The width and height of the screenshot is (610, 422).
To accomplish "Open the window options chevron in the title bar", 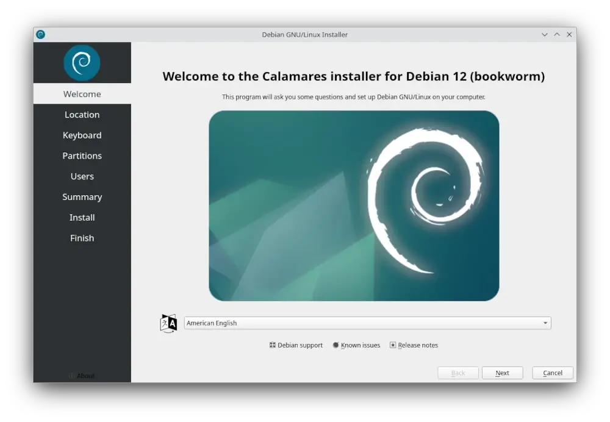I will (x=545, y=34).
